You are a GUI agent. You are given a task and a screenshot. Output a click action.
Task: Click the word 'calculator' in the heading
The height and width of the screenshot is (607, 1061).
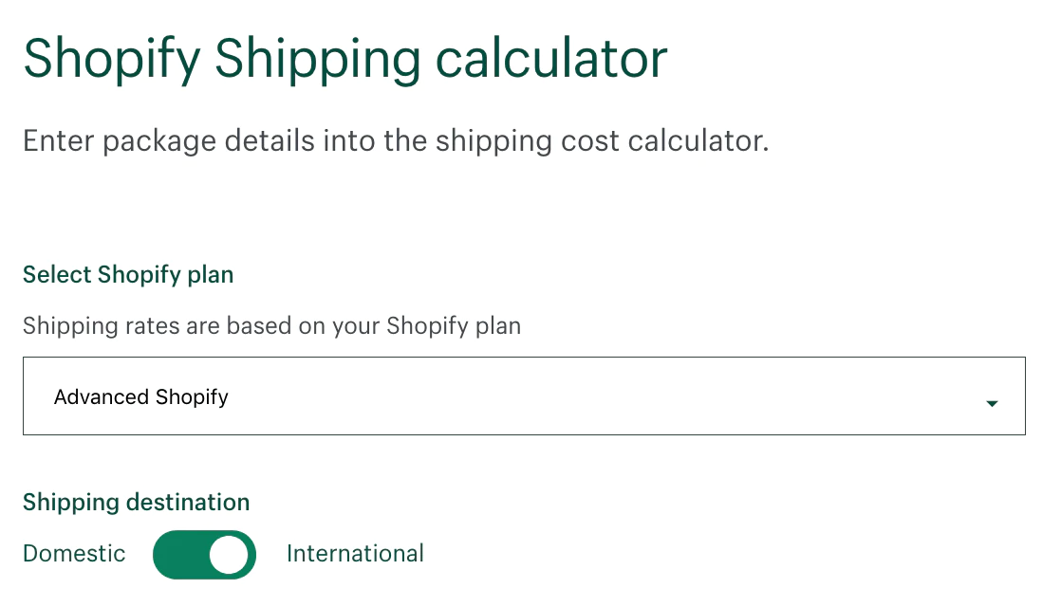551,59
